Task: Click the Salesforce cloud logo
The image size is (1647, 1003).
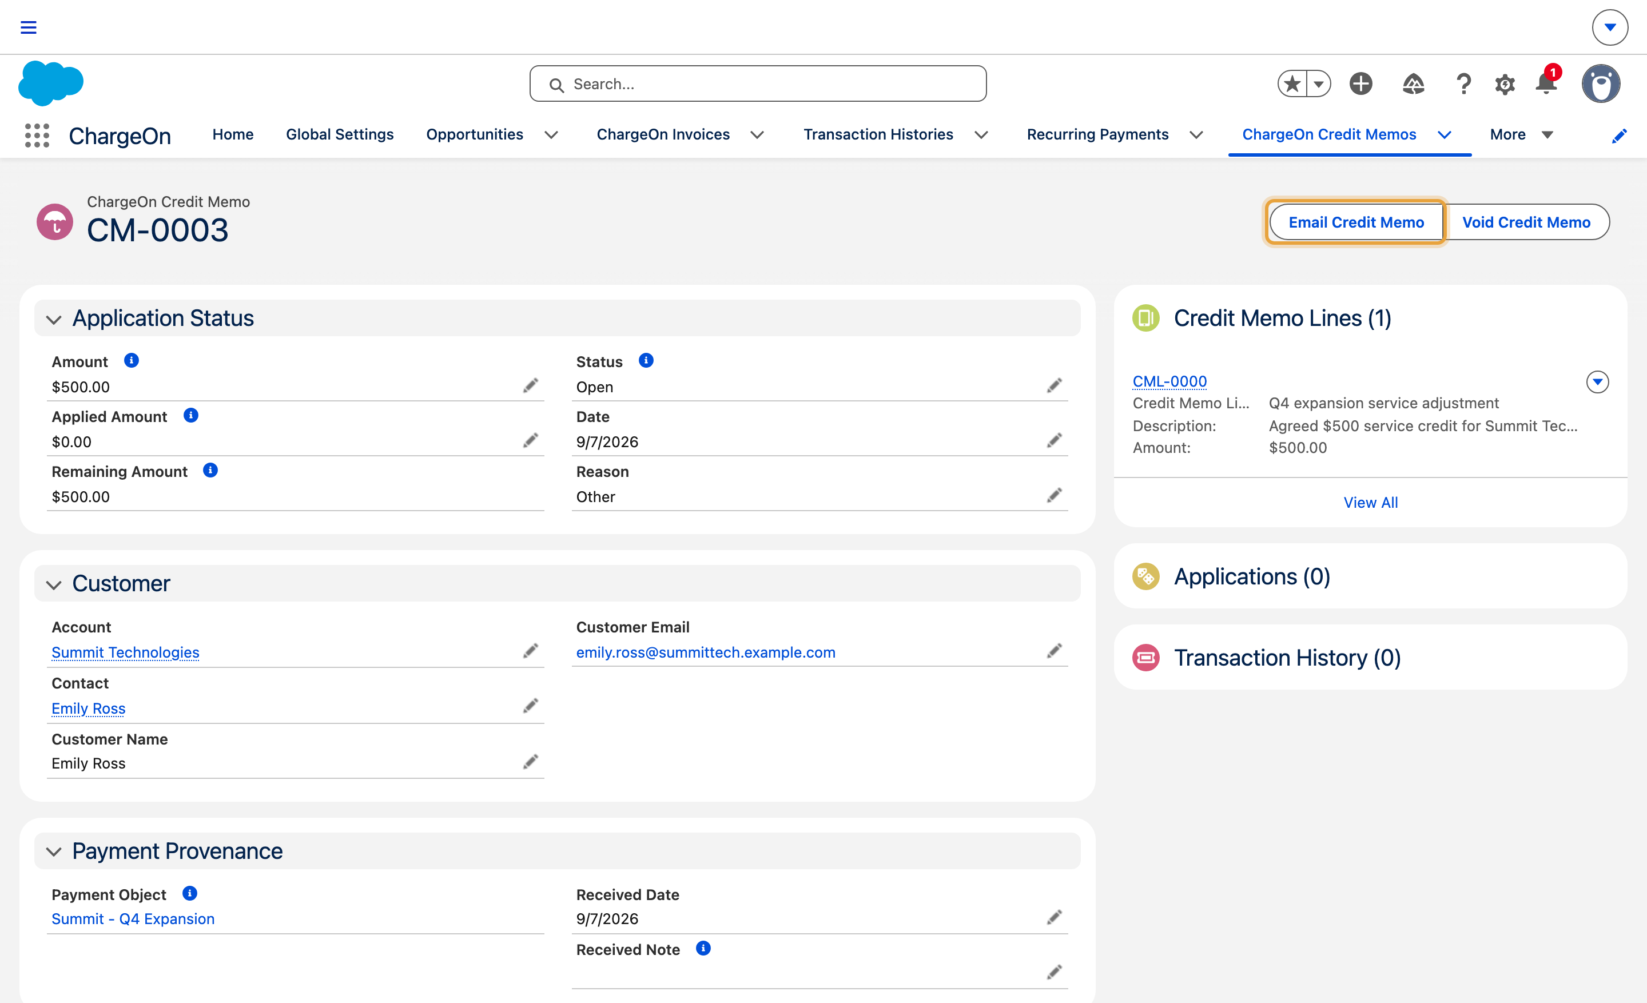Action: tap(51, 83)
